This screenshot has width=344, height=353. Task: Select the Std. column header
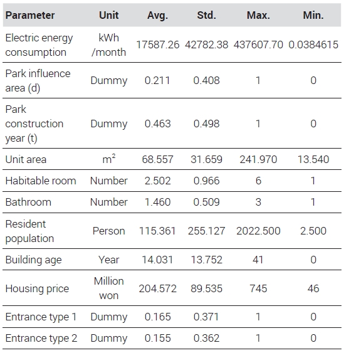tap(206, 15)
